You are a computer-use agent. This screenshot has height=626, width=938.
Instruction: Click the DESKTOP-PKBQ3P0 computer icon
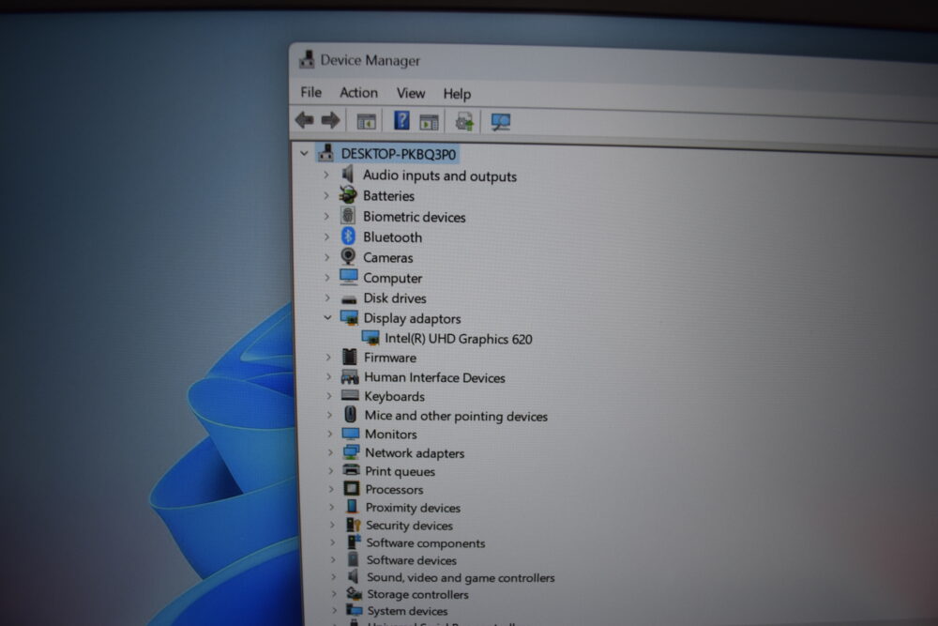point(326,153)
